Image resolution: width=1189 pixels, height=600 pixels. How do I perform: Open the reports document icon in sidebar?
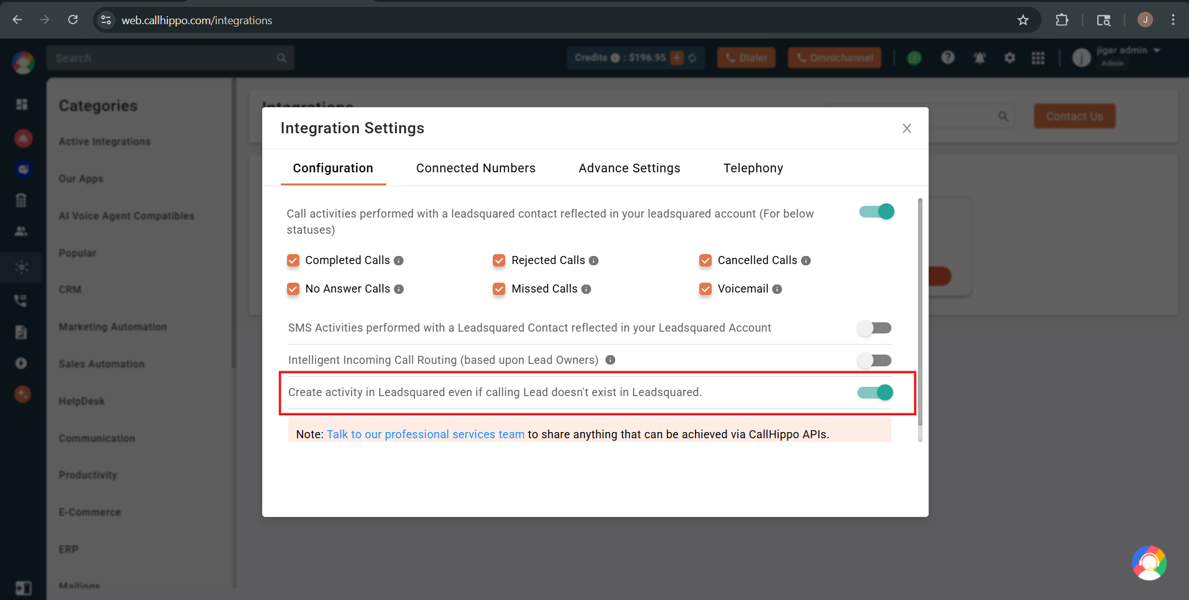click(21, 332)
